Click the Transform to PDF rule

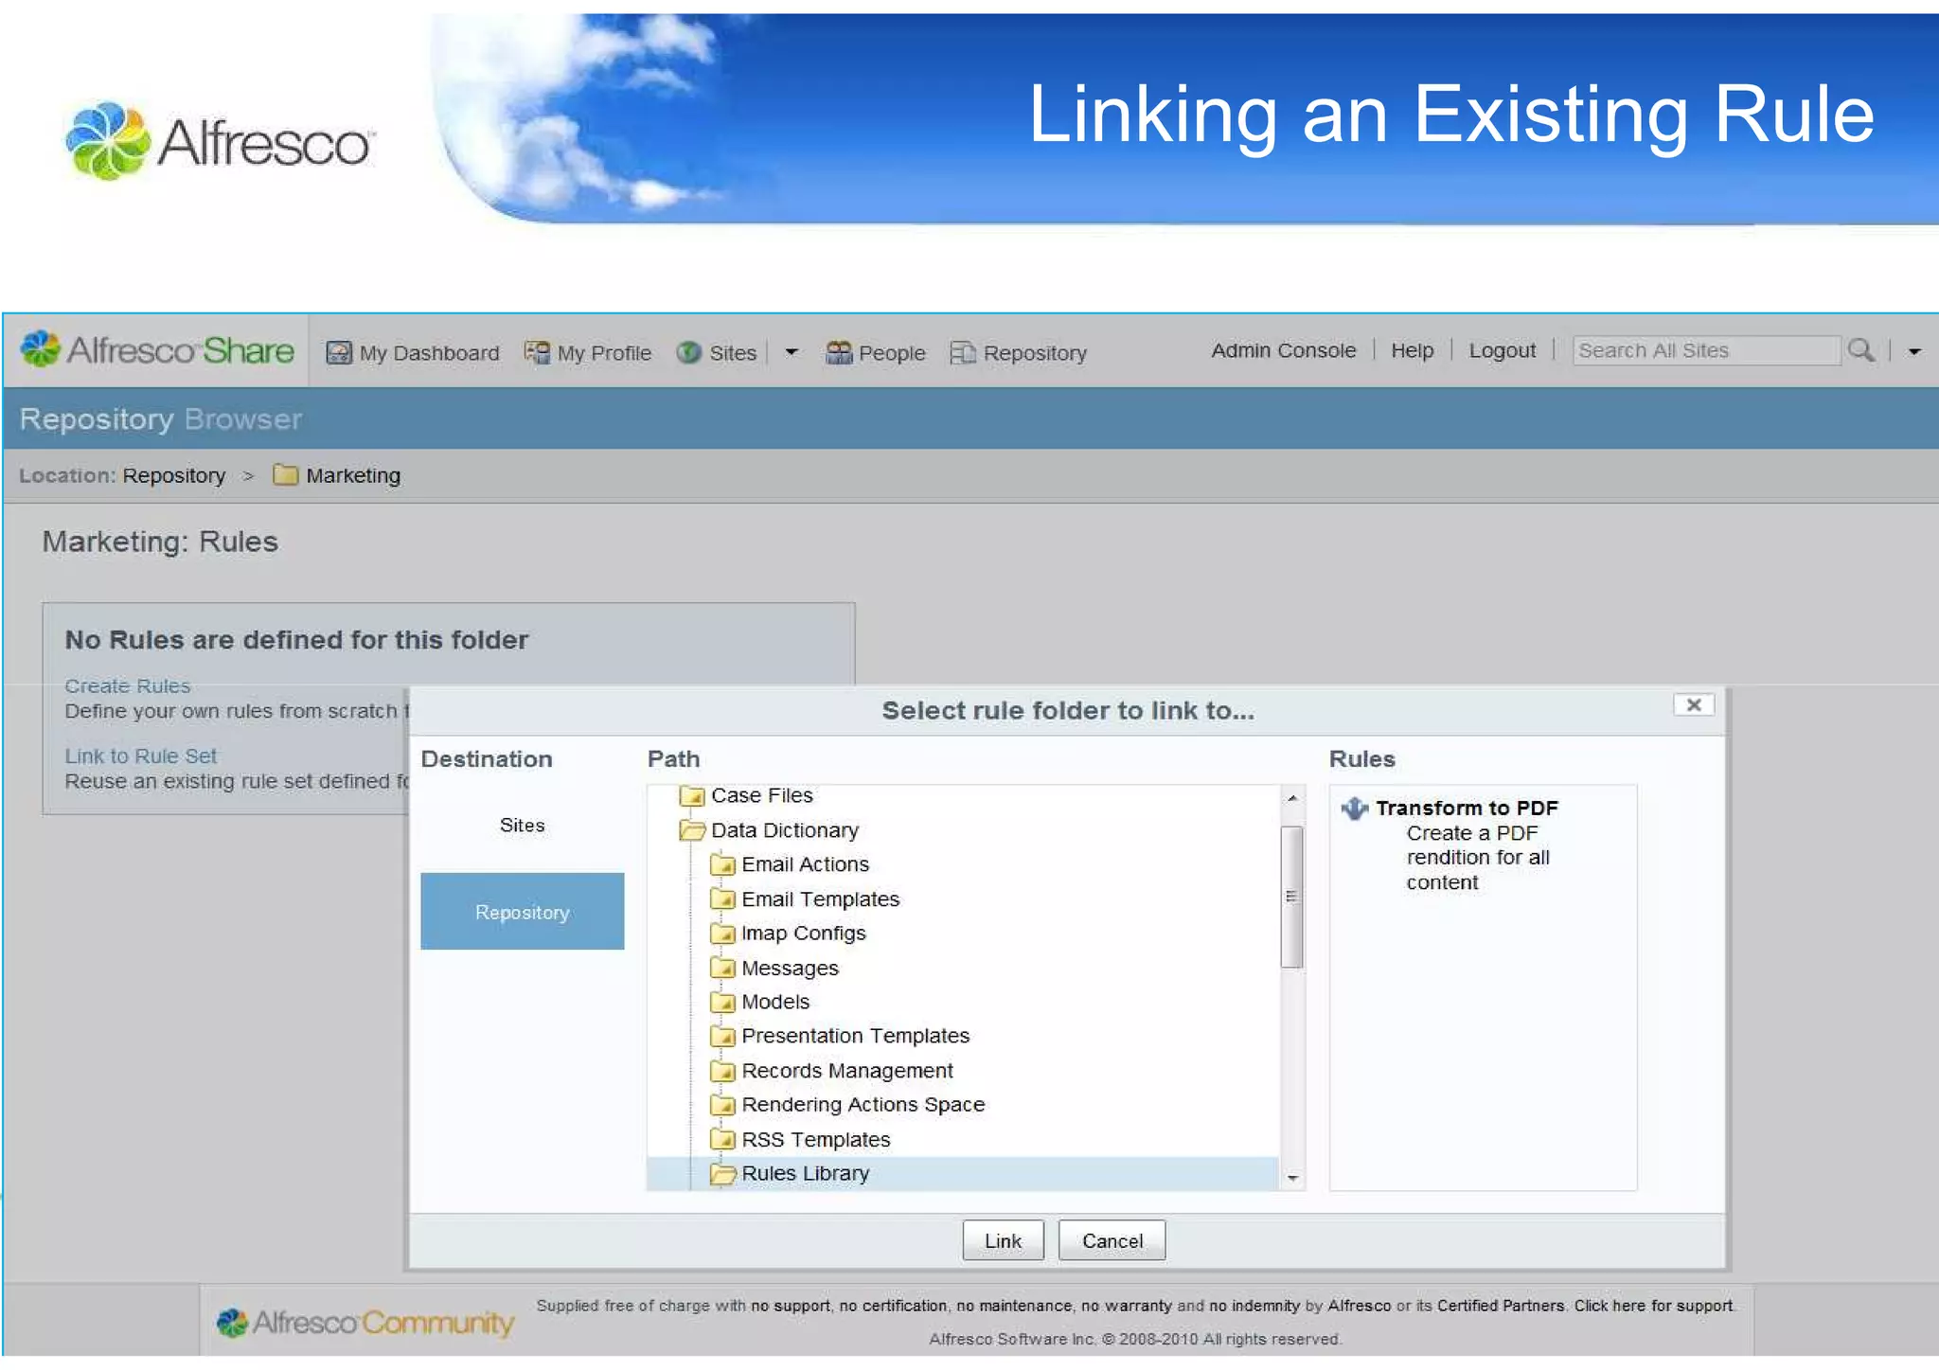pyautogui.click(x=1466, y=809)
